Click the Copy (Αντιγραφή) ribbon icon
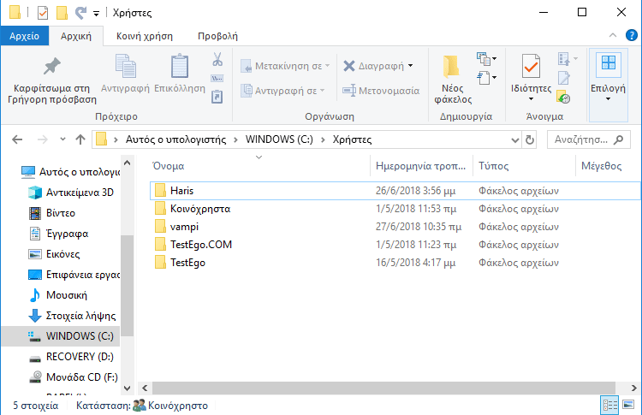 (x=125, y=66)
